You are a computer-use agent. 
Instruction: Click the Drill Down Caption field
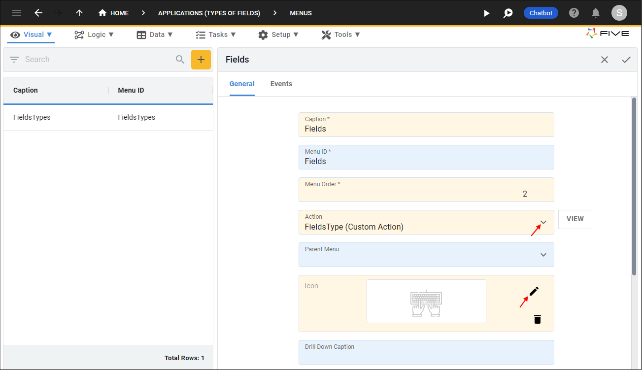tap(426, 353)
